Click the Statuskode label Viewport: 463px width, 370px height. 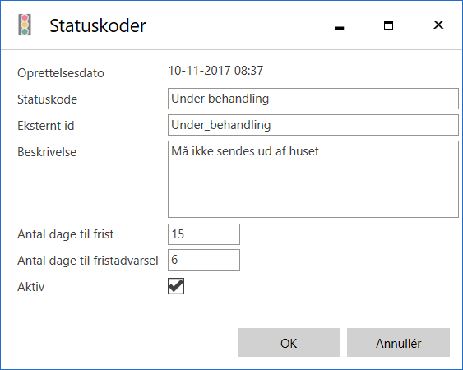pyautogui.click(x=47, y=99)
